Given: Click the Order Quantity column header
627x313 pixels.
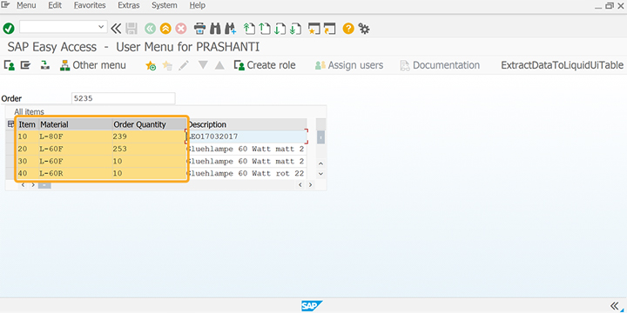Looking at the screenshot, I should (x=149, y=124).
